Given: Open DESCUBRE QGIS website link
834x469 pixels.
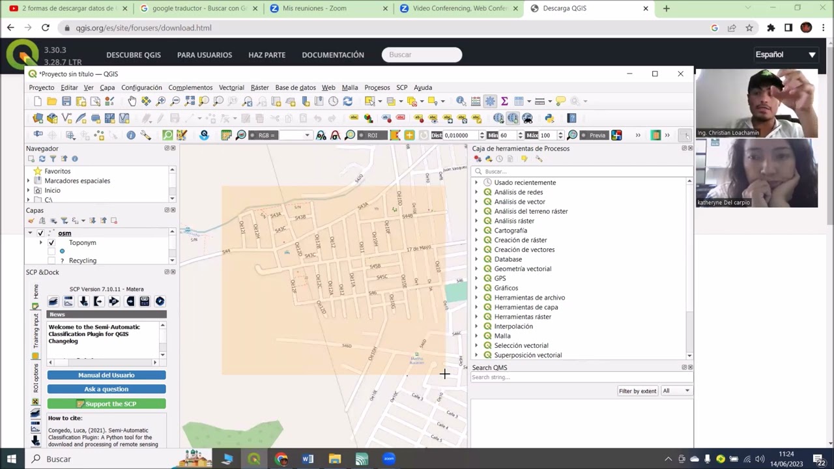Looking at the screenshot, I should click(134, 55).
